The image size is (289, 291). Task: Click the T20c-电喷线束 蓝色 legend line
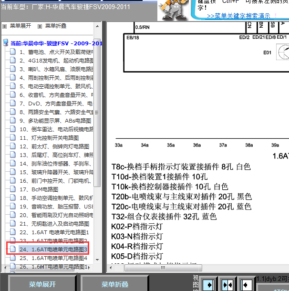click(x=181, y=207)
